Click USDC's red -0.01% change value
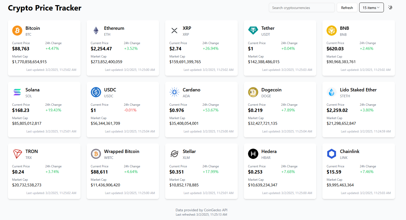The height and width of the screenshot is (220, 406). pos(130,110)
